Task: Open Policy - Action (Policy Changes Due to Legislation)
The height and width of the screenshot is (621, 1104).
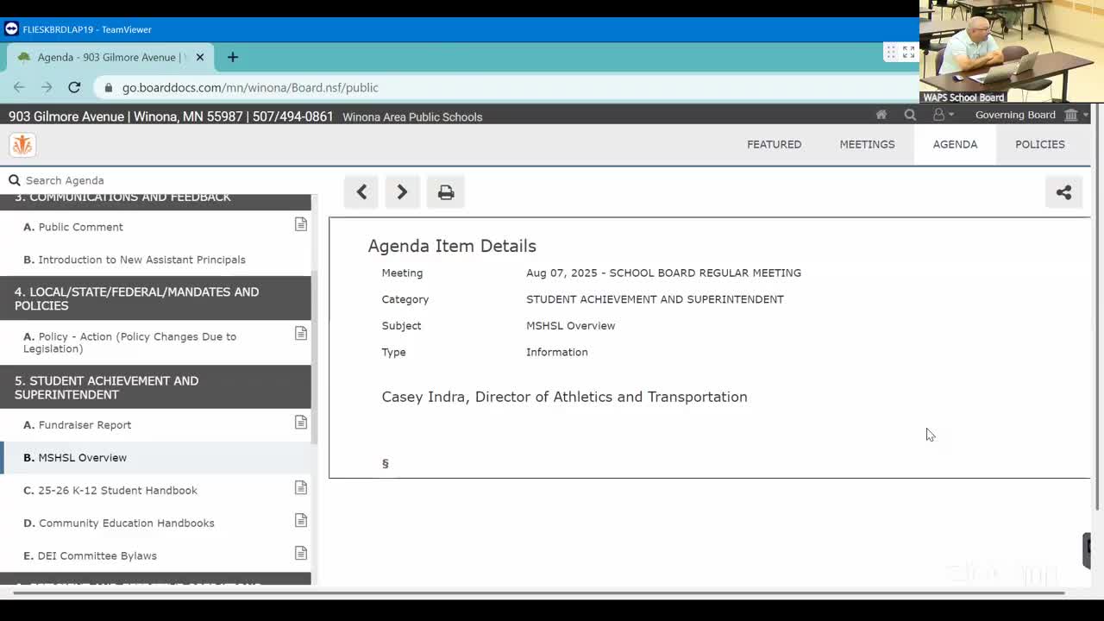Action: click(129, 342)
